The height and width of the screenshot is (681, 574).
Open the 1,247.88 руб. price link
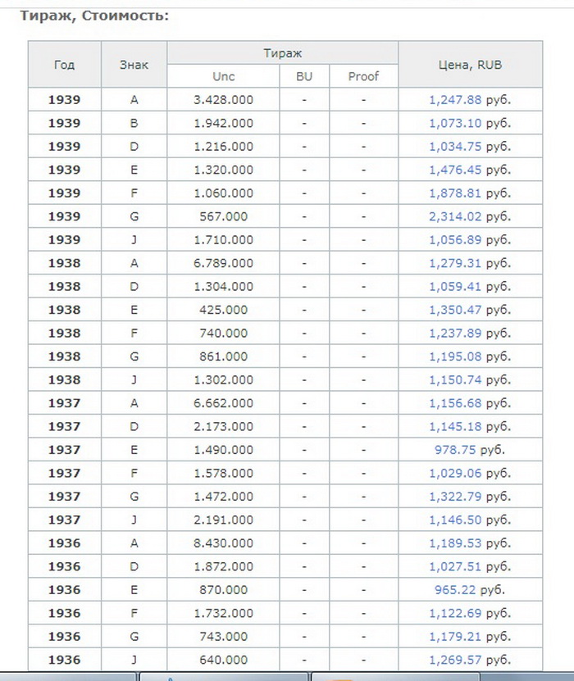[455, 100]
